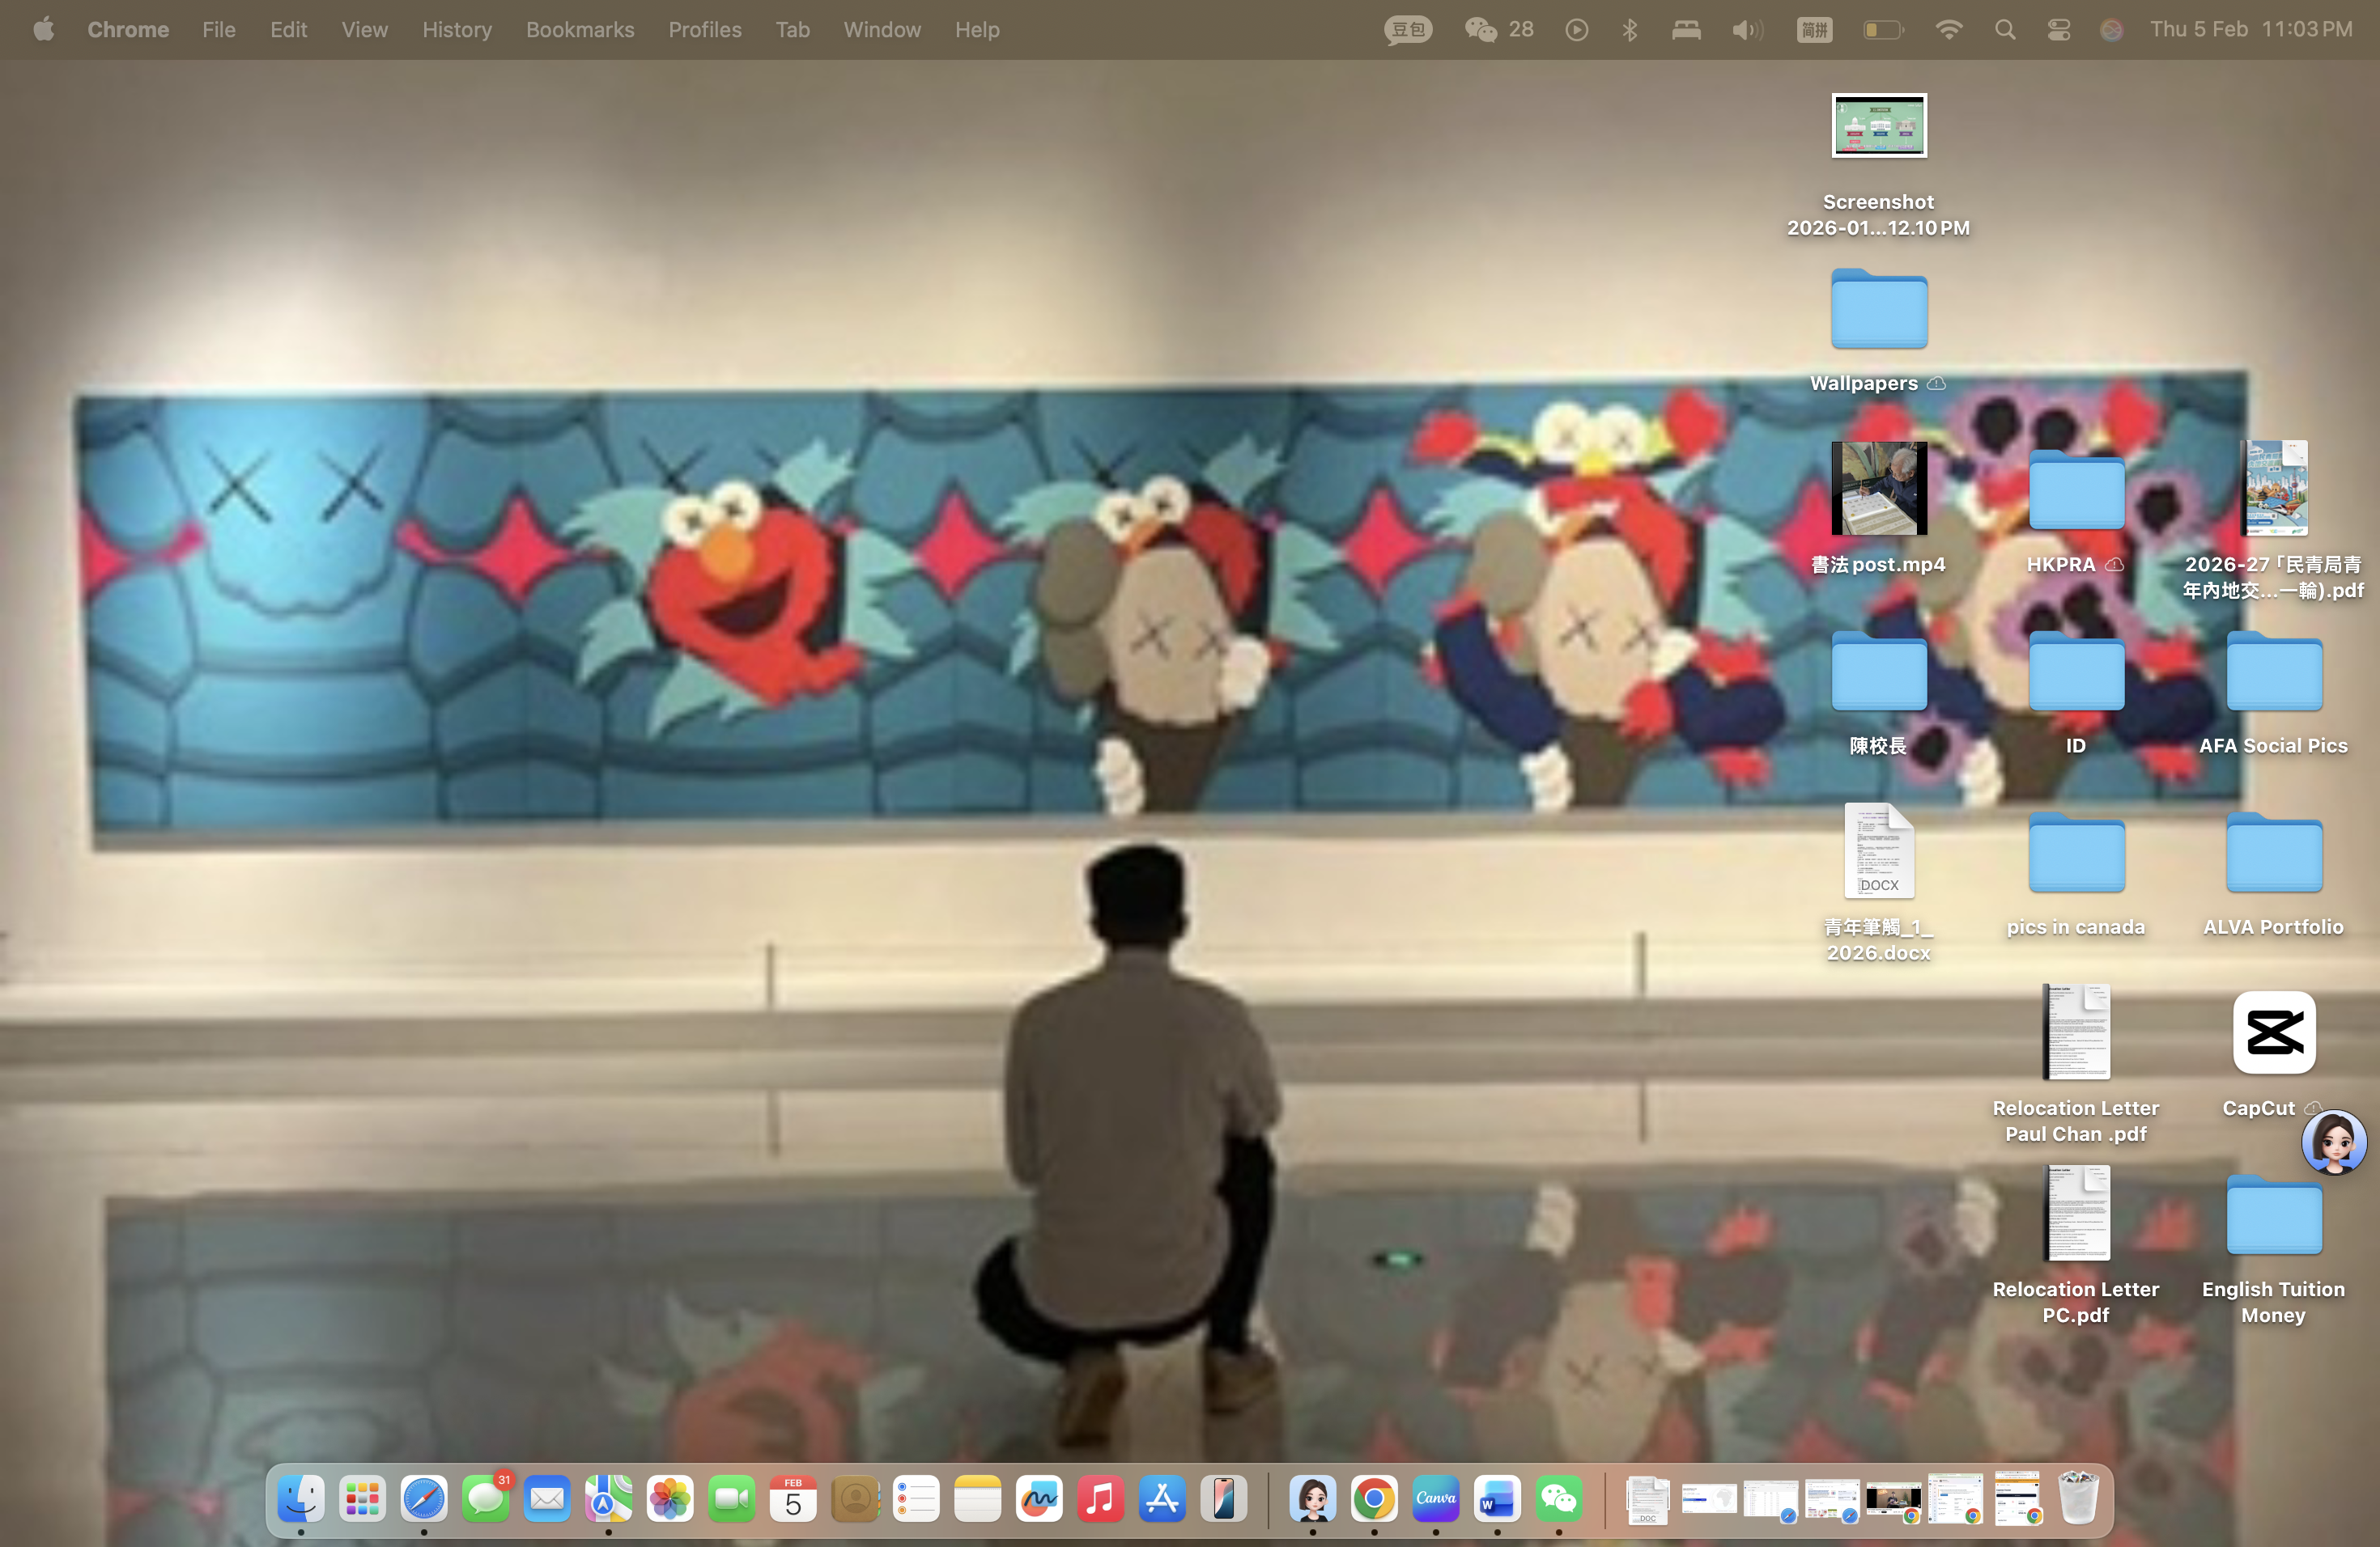Click the floating avatar on the desktop

2334,1142
